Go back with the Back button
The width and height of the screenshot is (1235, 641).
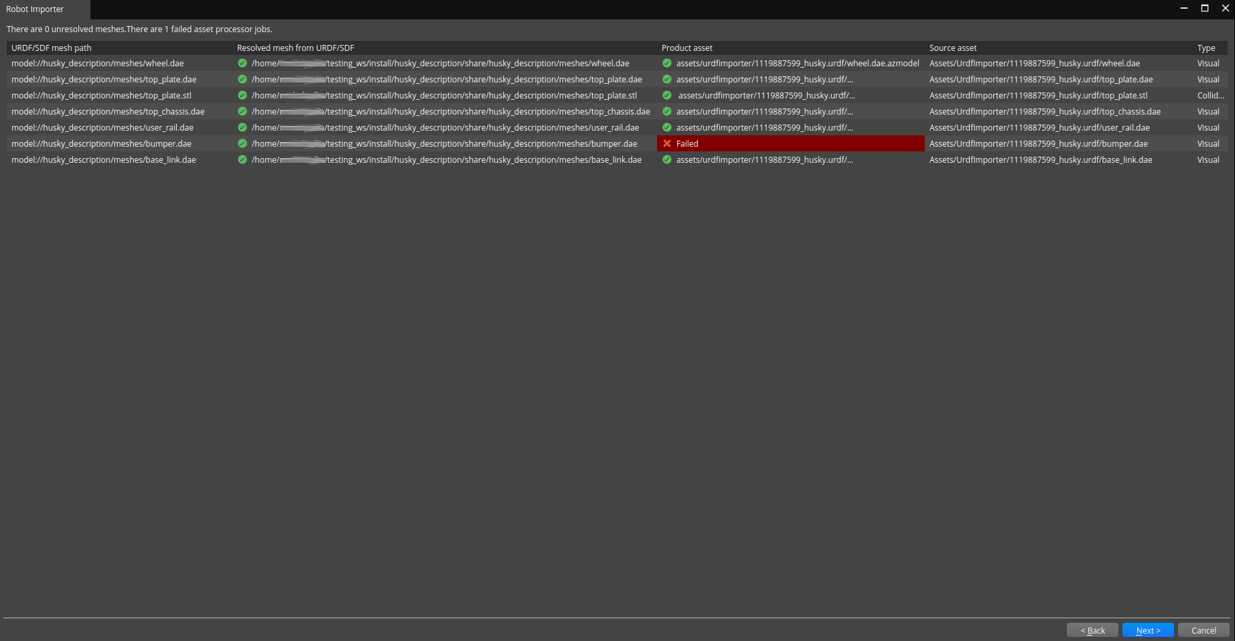pyautogui.click(x=1092, y=630)
